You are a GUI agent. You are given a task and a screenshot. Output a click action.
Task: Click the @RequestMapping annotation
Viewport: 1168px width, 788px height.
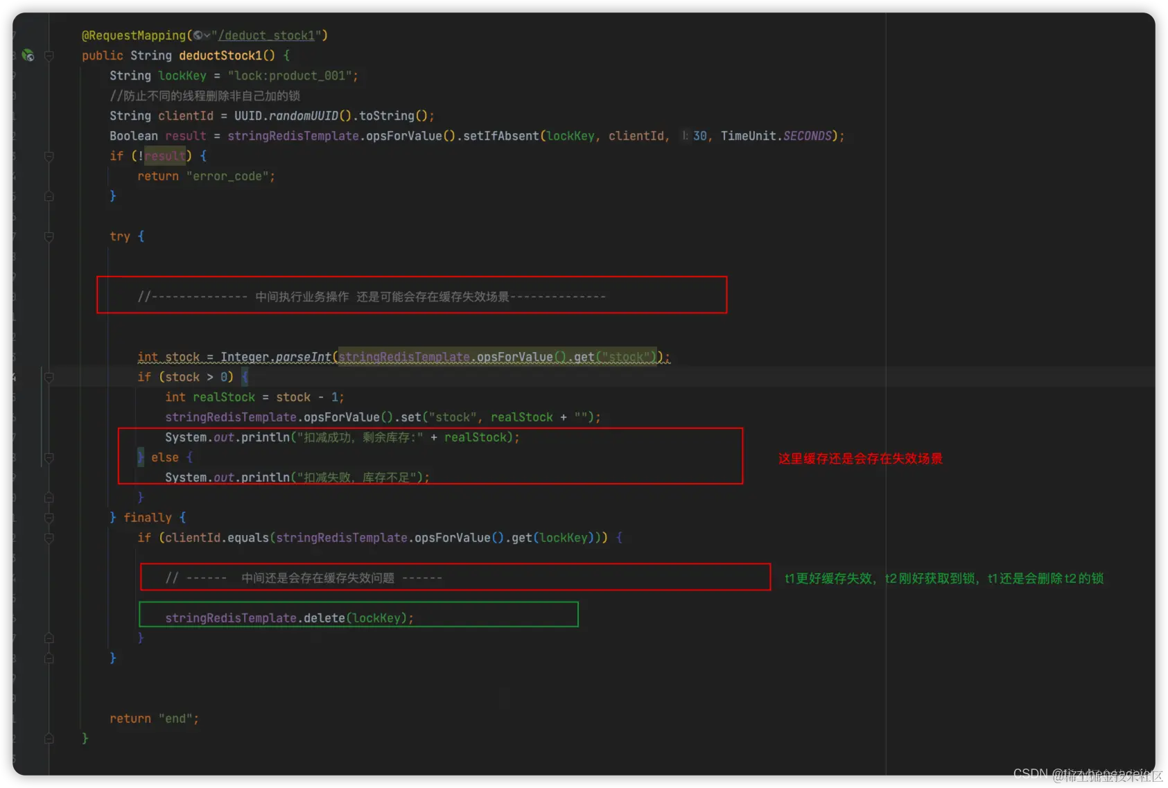pos(134,35)
